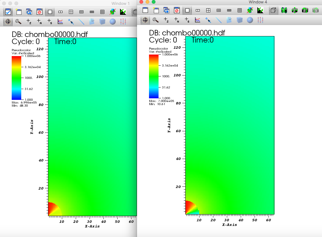Click the activate window icon in Window 4

[145, 10]
